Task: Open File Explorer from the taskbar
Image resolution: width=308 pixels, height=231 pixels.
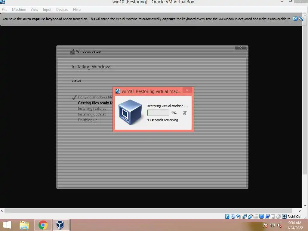Action: click(24, 225)
